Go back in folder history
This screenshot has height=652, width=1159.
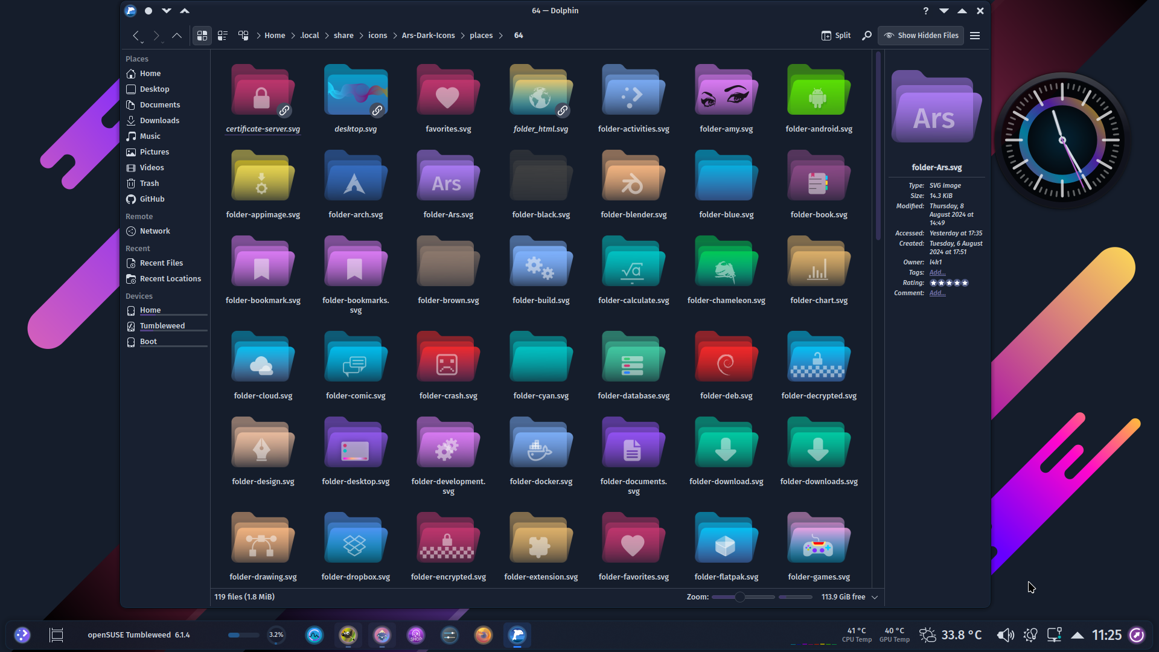[x=136, y=36]
